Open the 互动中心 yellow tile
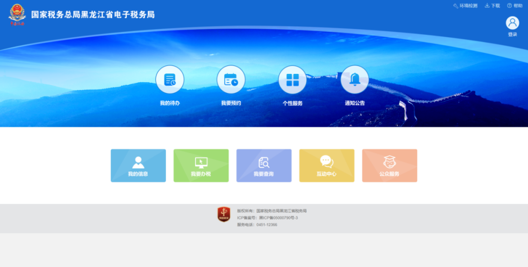The height and width of the screenshot is (267, 528). click(327, 166)
